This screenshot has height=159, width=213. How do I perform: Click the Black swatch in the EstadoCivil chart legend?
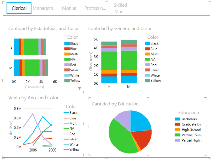click(x=67, y=43)
